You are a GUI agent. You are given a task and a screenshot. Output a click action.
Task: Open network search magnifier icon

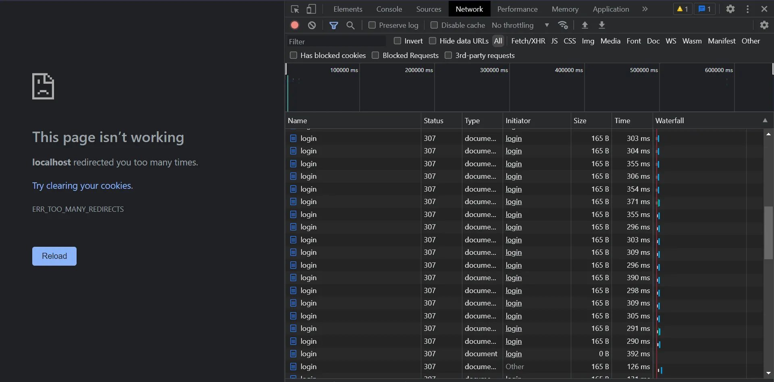click(x=350, y=25)
